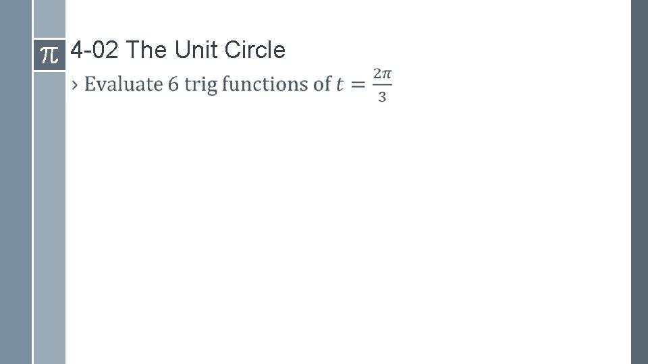Click the numerator 2π of the fraction
The width and height of the screenshot is (648, 364).
tap(382, 73)
